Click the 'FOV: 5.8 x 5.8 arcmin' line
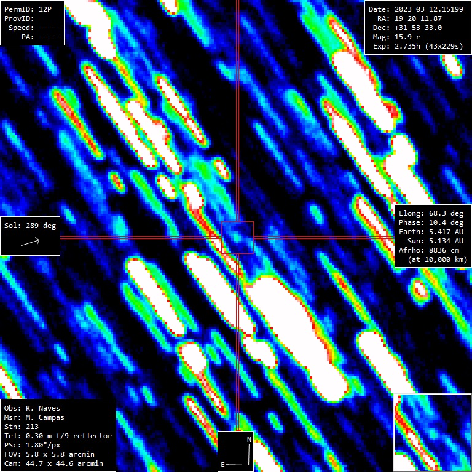Screen dimensions: 472x472 (x=49, y=454)
